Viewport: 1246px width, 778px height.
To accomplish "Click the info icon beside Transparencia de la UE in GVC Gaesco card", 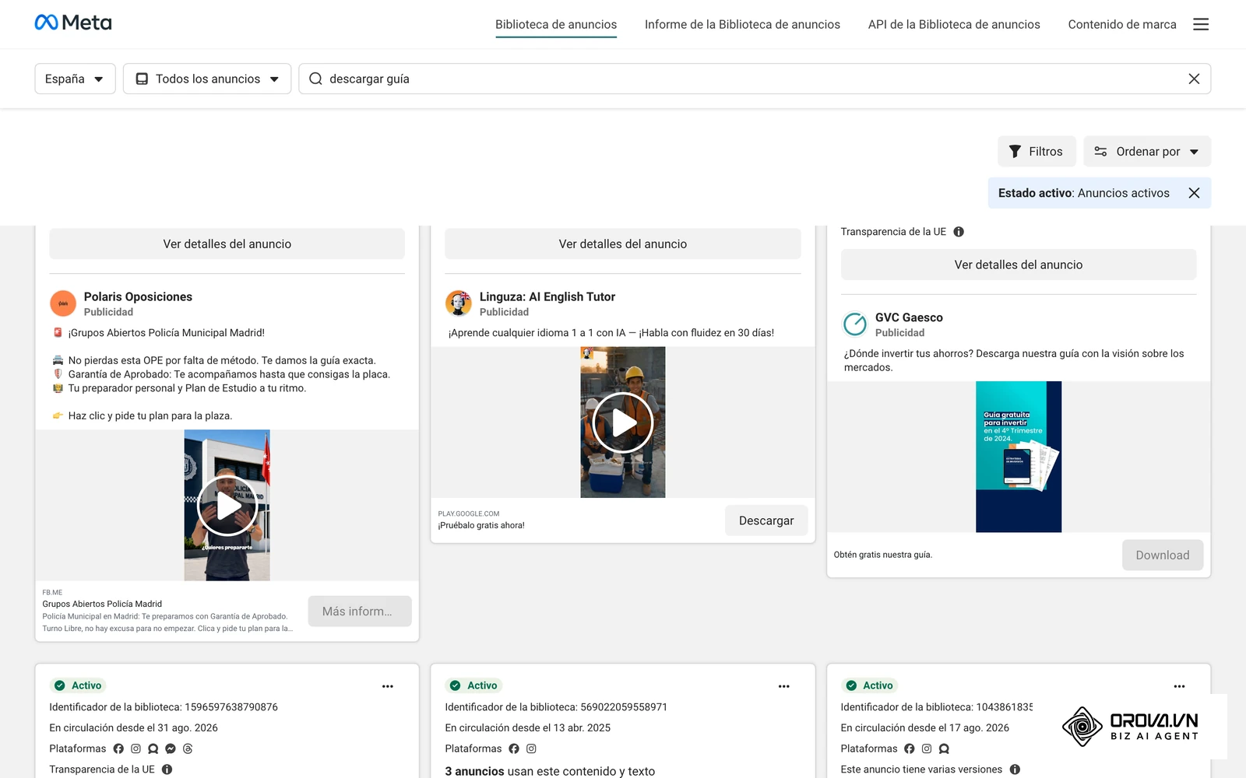I will (959, 232).
